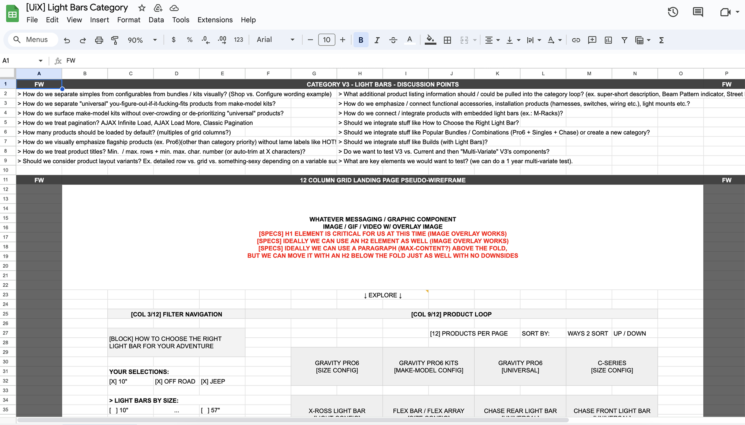
Task: Decrease decimal places
Action: point(206,40)
